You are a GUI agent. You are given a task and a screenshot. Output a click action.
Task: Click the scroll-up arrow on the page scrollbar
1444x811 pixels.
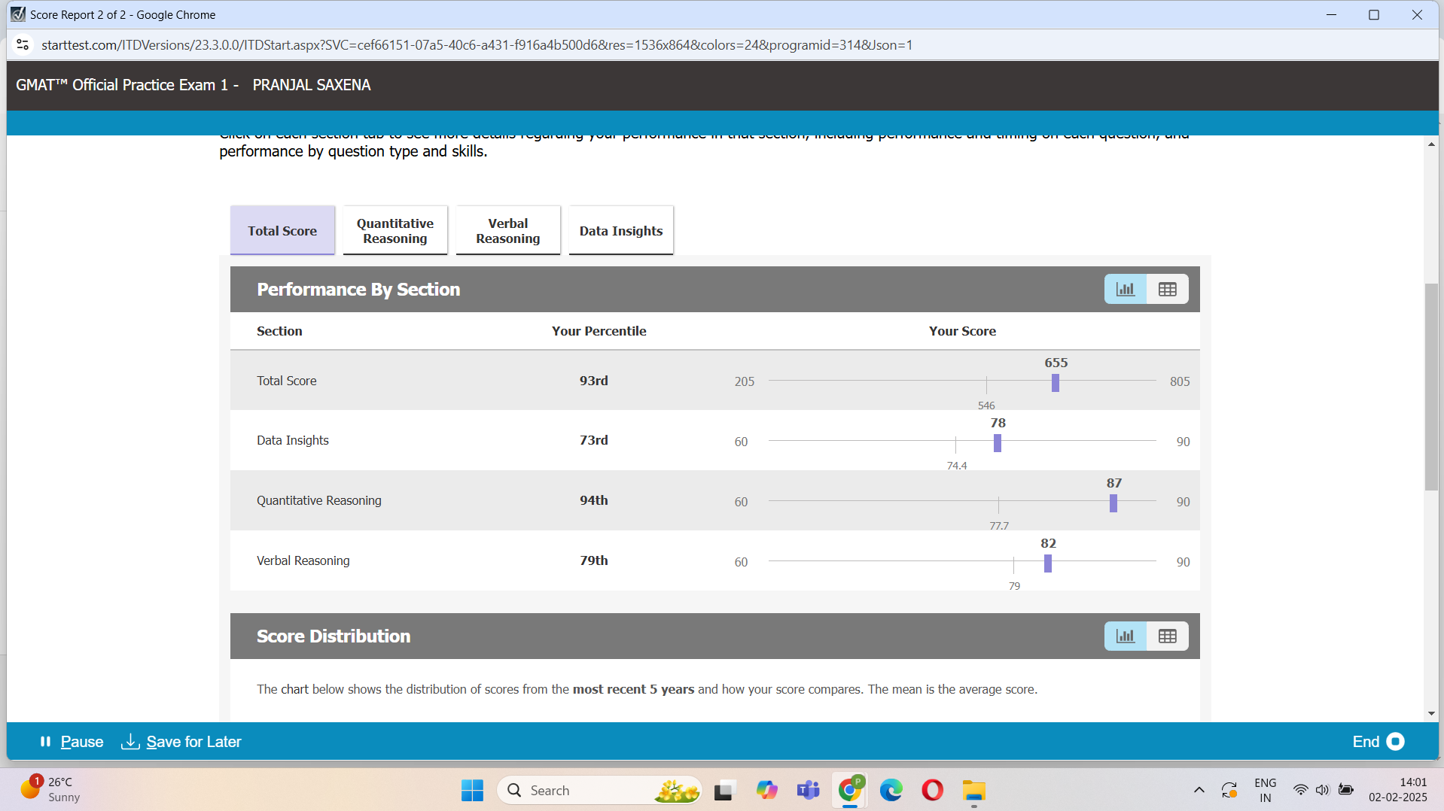click(1431, 144)
